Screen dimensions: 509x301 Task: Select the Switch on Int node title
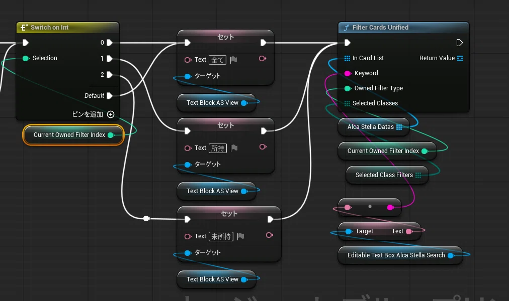(x=49, y=28)
